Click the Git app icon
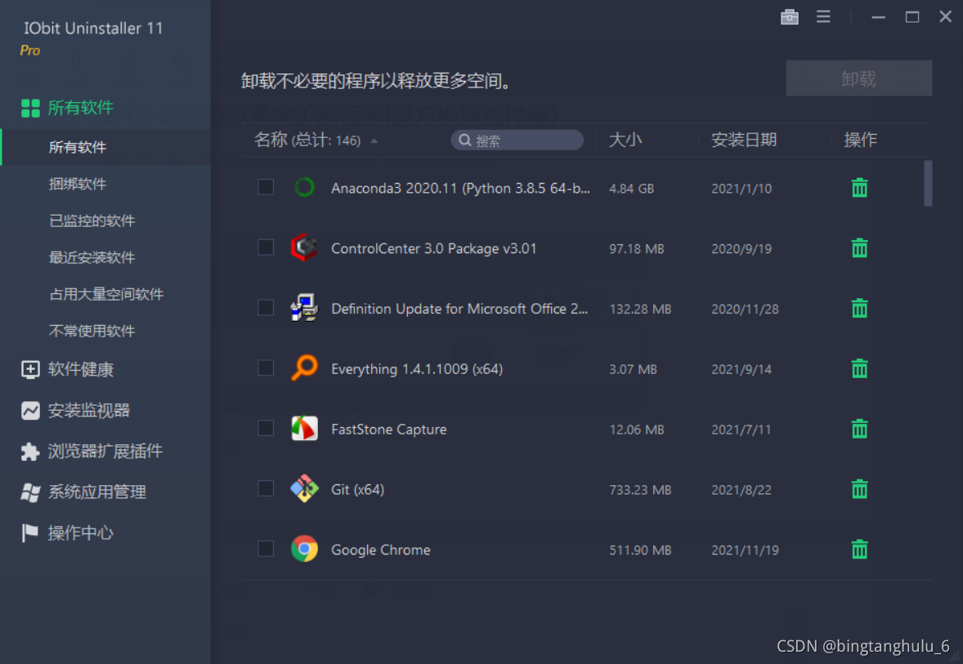Viewport: 963px width, 664px height. tap(304, 488)
